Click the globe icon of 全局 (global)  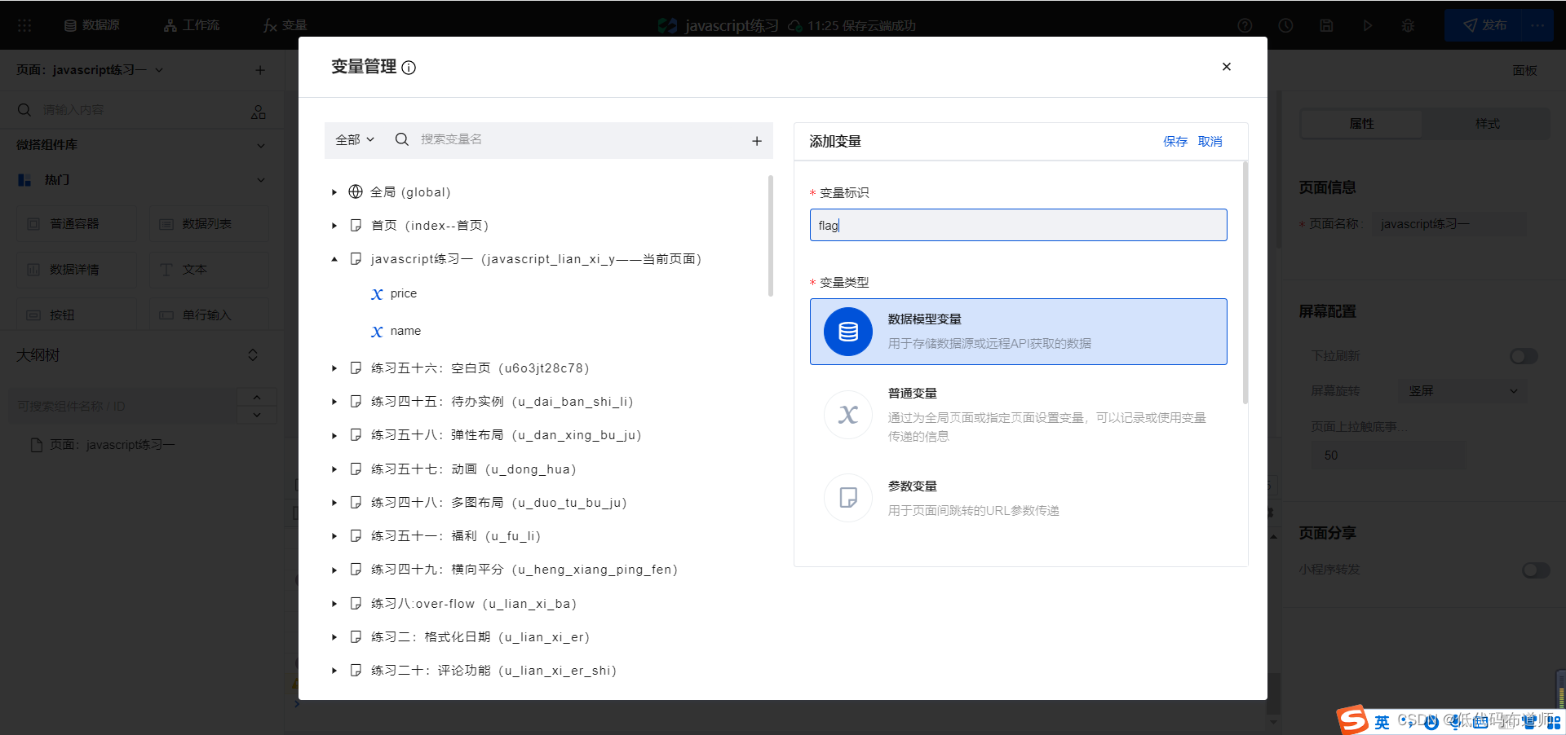[x=356, y=191]
